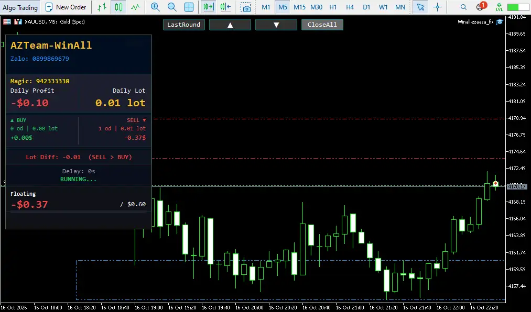
Task: Zoom out of the chart
Action: pyautogui.click(x=172, y=7)
